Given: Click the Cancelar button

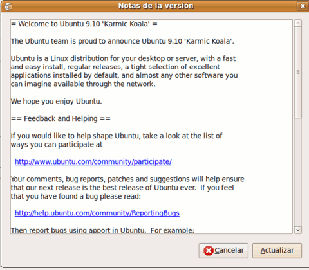Looking at the screenshot, I should coord(223,250).
